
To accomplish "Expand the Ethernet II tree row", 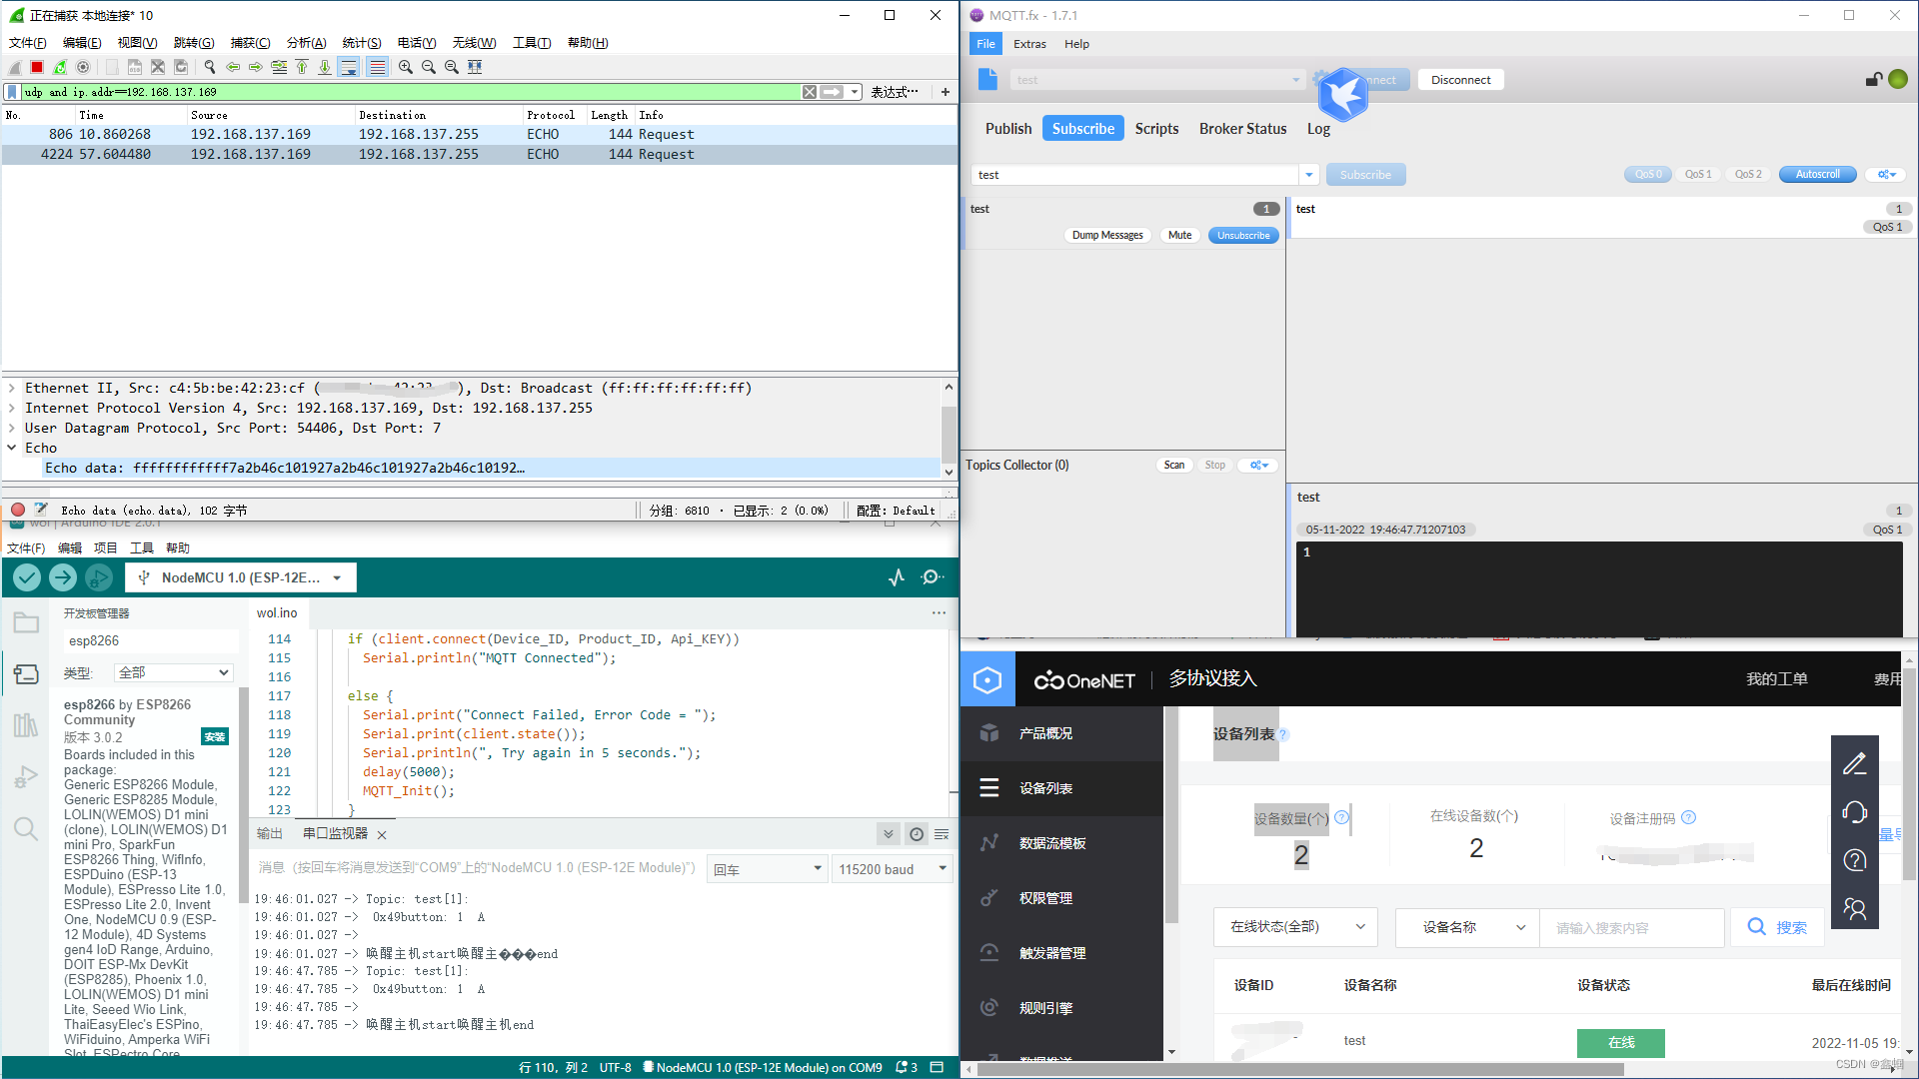I will 12,389.
